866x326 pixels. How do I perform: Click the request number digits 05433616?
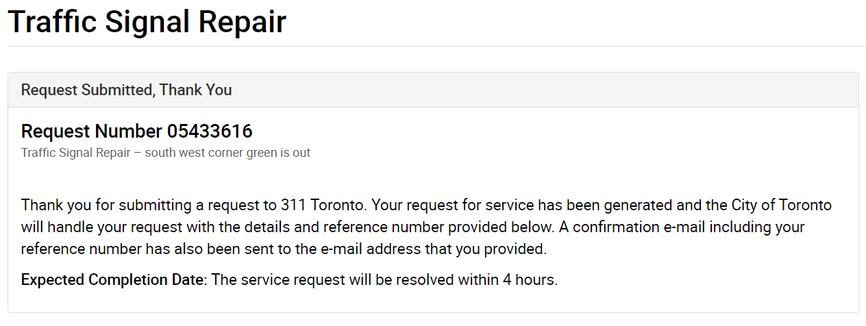pos(210,131)
